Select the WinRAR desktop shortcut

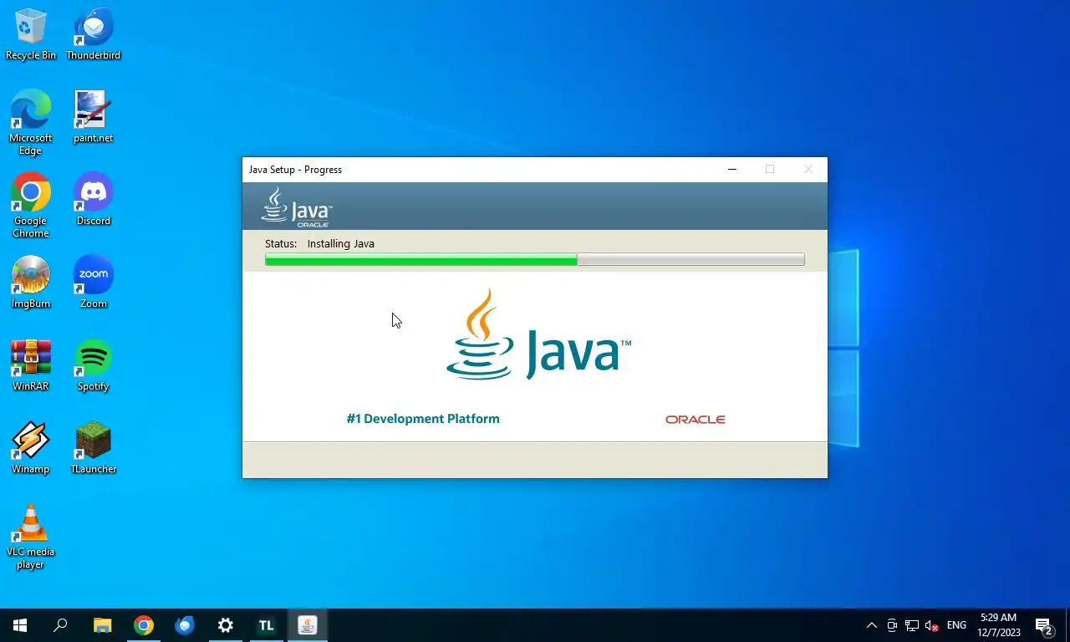31,365
